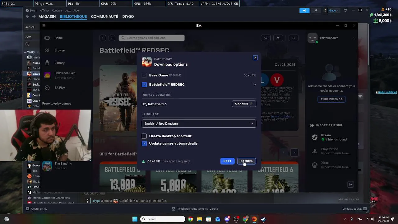Uncheck the Battlefield REDSEC checkbox
The height and width of the screenshot is (224, 398).
coord(144,85)
